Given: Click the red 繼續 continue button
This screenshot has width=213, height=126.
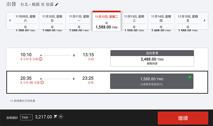Looking at the screenshot, I should click(183, 118).
